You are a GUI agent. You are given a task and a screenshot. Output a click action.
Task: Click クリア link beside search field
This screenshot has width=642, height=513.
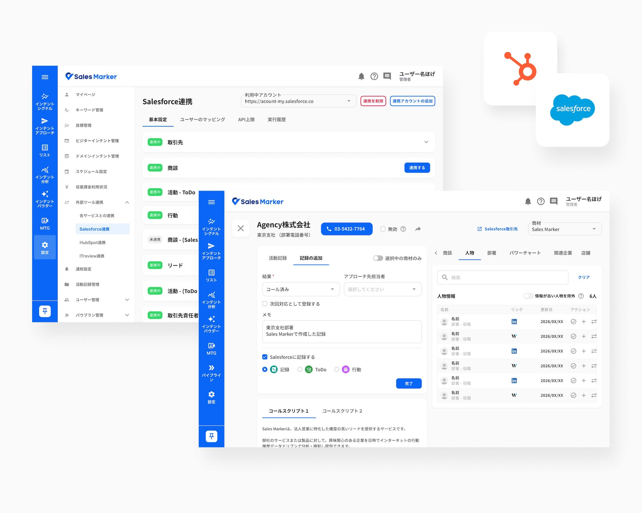(584, 277)
